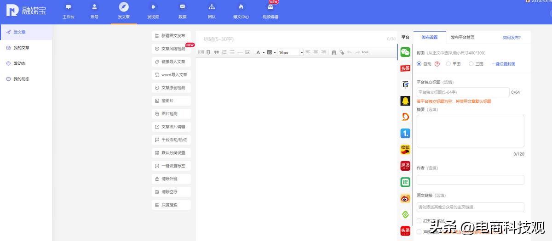Click the 新建图文发布 button
Screen dimensions: 552x241
pyautogui.click(x=171, y=35)
